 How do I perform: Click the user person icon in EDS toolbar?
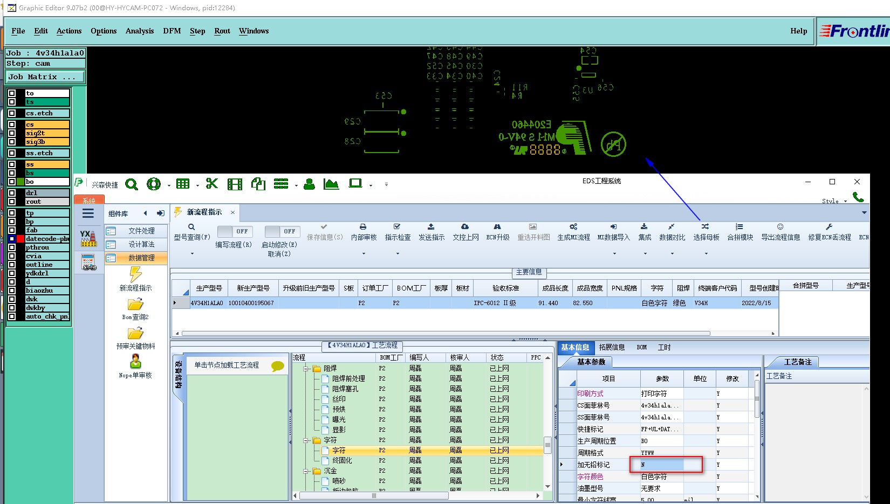(x=309, y=184)
